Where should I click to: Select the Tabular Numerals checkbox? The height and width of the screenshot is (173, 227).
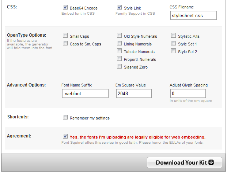(120, 51)
